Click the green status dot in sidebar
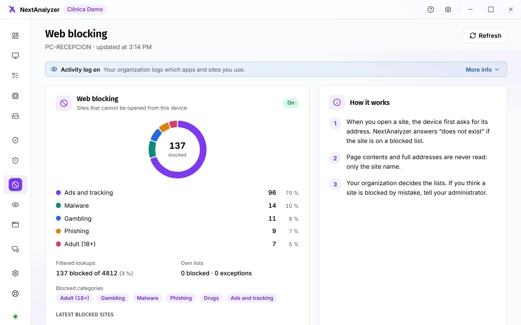 16,316
